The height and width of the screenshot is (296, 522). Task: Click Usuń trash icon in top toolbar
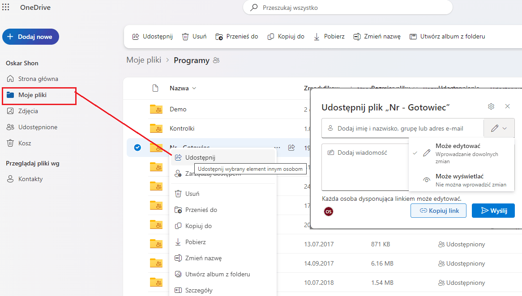click(x=185, y=37)
